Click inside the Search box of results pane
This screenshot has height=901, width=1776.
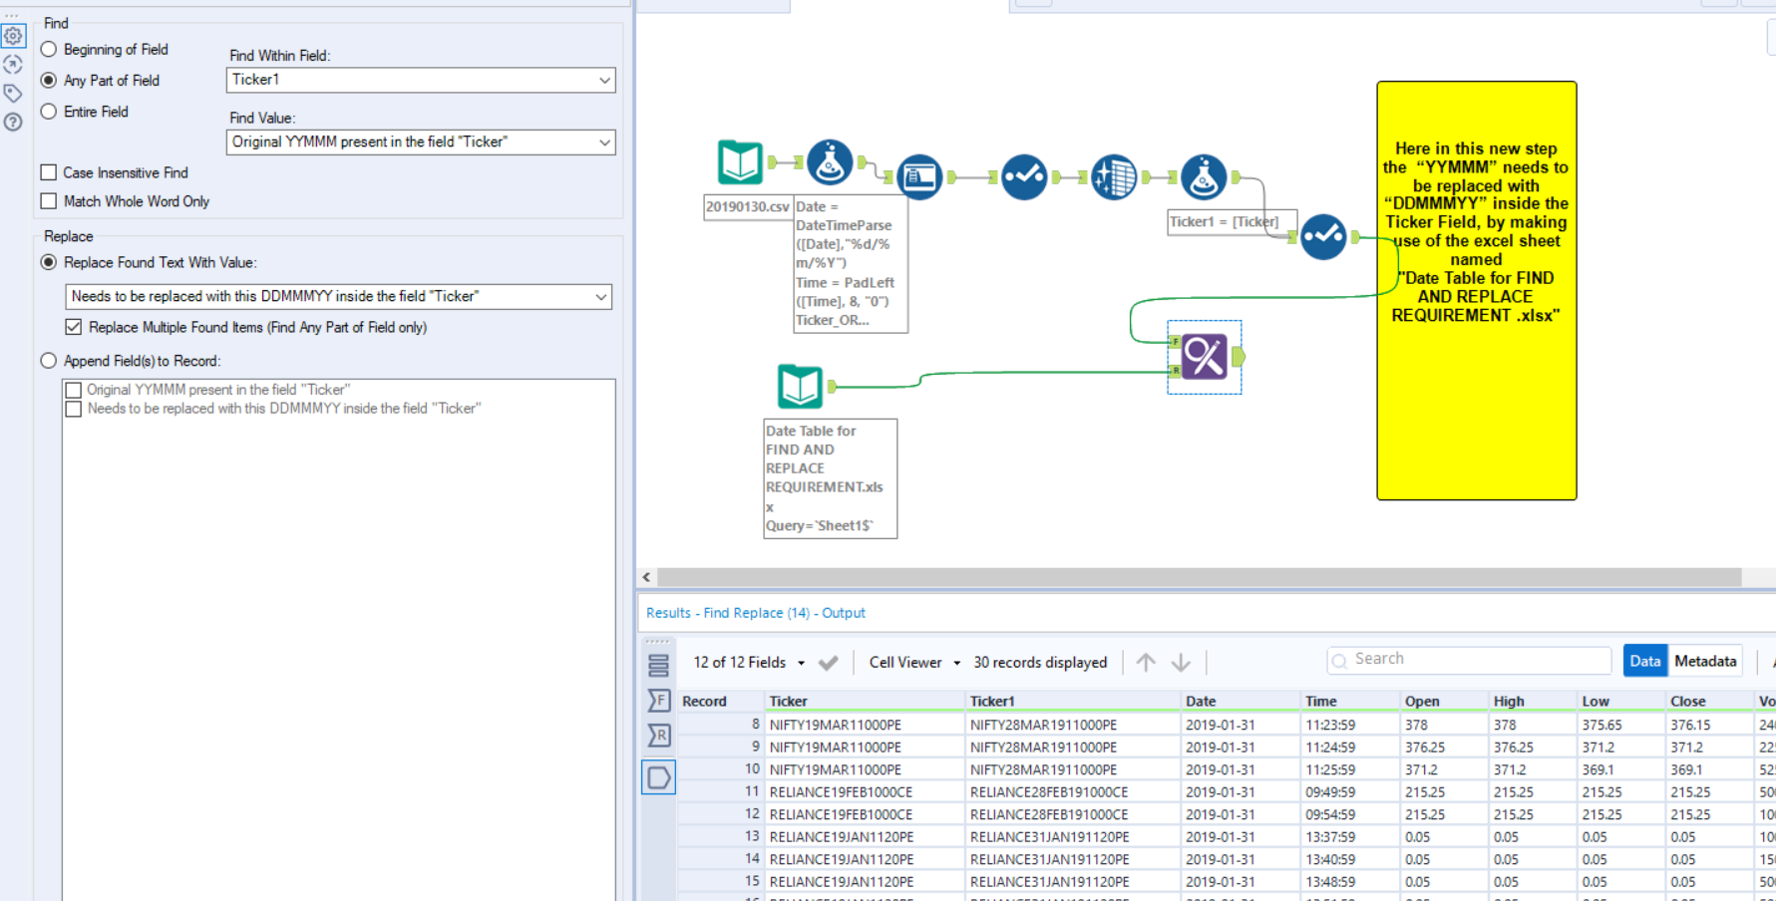[x=1466, y=659]
